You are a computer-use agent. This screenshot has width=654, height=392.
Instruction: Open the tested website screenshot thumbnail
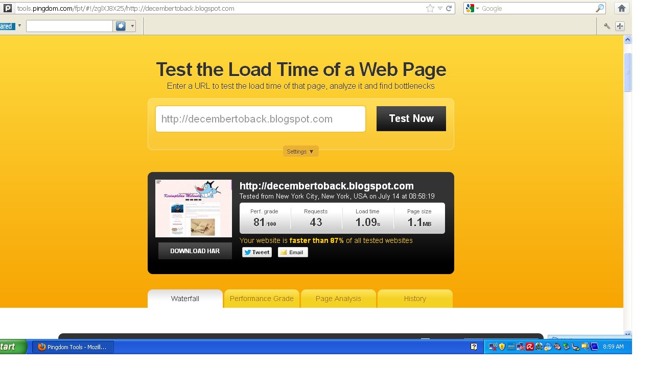(194, 208)
